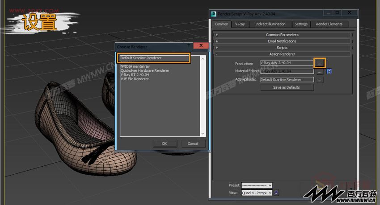Click the ActiveShade renderer browse button
Image resolution: width=380 pixels, height=205 pixels.
320,80
